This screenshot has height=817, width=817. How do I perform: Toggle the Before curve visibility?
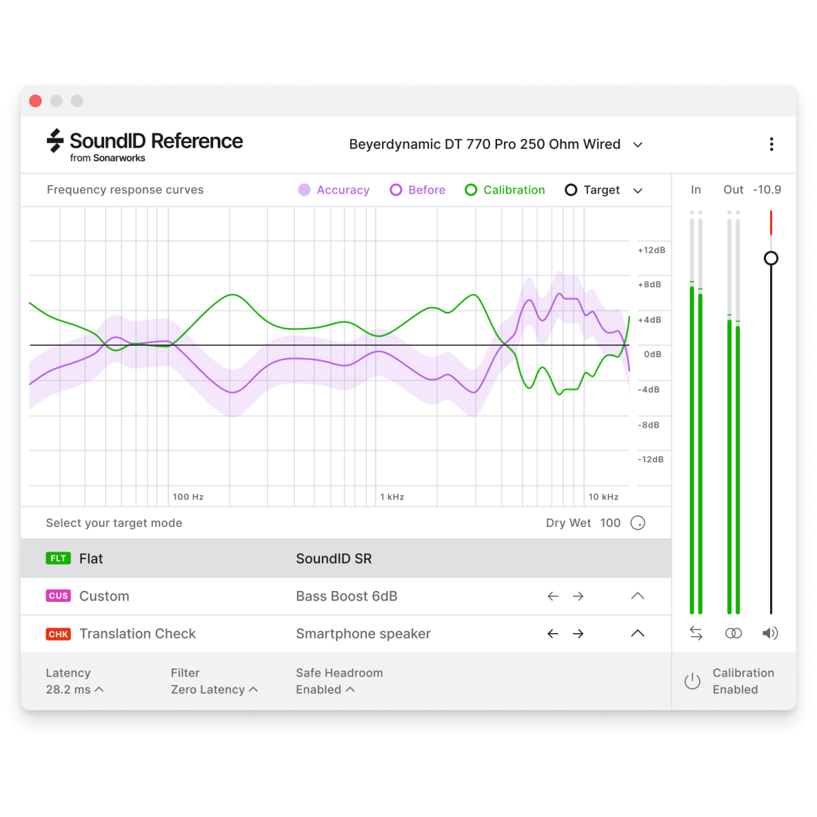pos(417,190)
